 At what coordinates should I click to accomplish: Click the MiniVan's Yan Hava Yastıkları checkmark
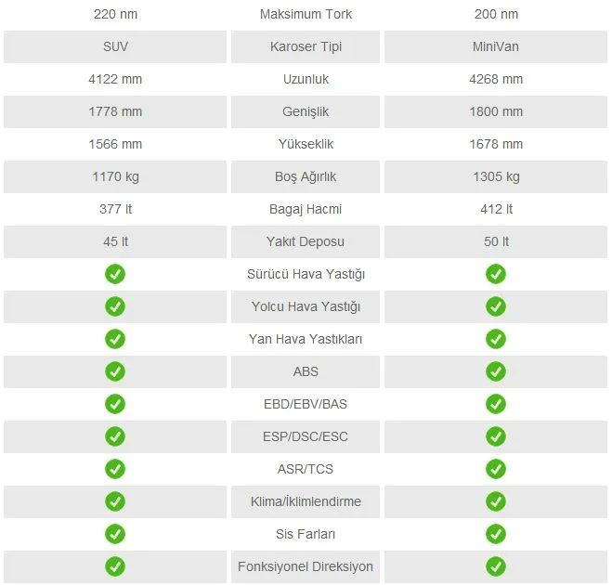[x=496, y=339]
